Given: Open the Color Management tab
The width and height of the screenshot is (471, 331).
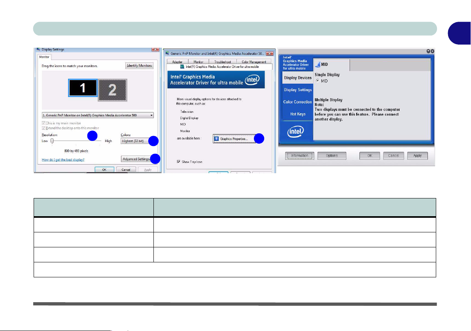Looking at the screenshot, I should (254, 62).
